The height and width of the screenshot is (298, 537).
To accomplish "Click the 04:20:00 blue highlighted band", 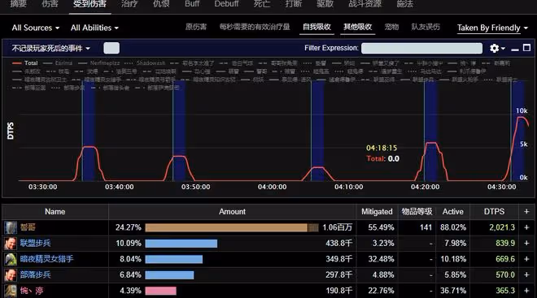I will (x=430, y=132).
